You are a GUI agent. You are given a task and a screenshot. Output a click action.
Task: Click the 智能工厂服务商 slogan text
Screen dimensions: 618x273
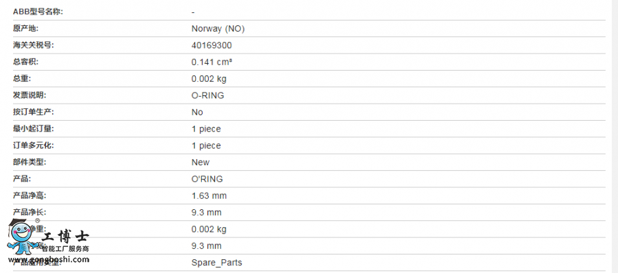(65, 249)
